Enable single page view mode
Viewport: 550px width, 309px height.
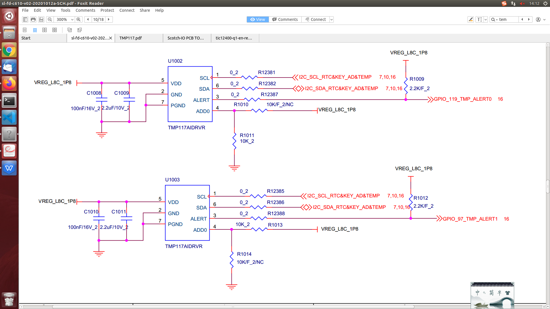pyautogui.click(x=25, y=30)
